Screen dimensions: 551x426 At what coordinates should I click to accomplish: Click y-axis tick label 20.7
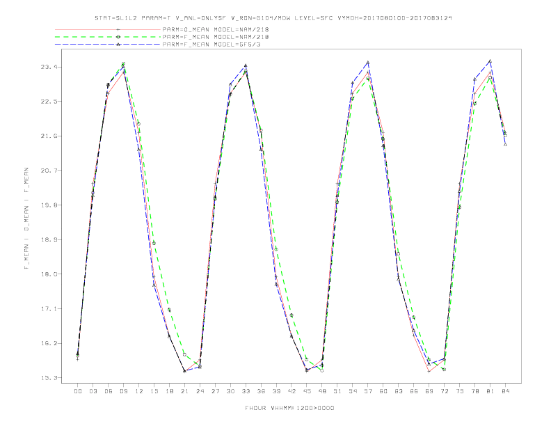[49, 171]
